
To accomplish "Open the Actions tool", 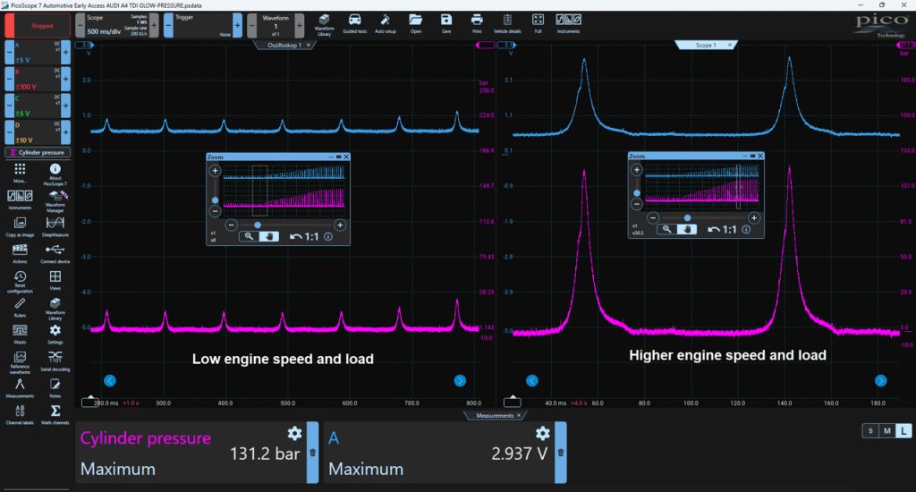I will pyautogui.click(x=20, y=253).
